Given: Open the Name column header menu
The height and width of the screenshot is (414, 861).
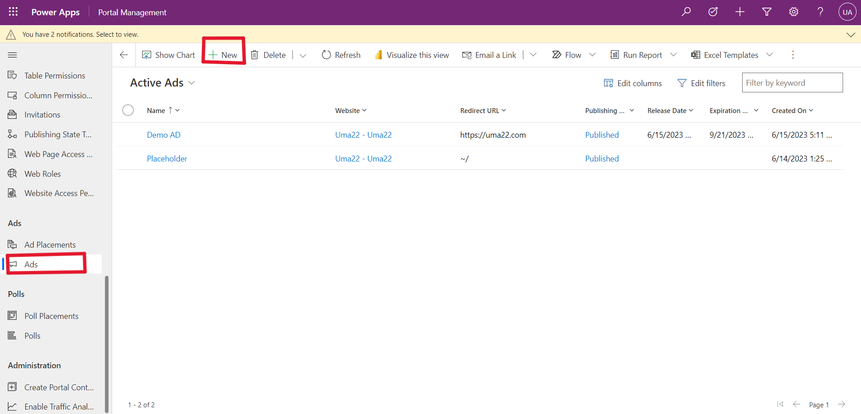Looking at the screenshot, I should pyautogui.click(x=163, y=110).
